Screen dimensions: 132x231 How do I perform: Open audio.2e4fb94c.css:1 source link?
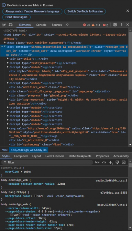[x=111, y=181]
